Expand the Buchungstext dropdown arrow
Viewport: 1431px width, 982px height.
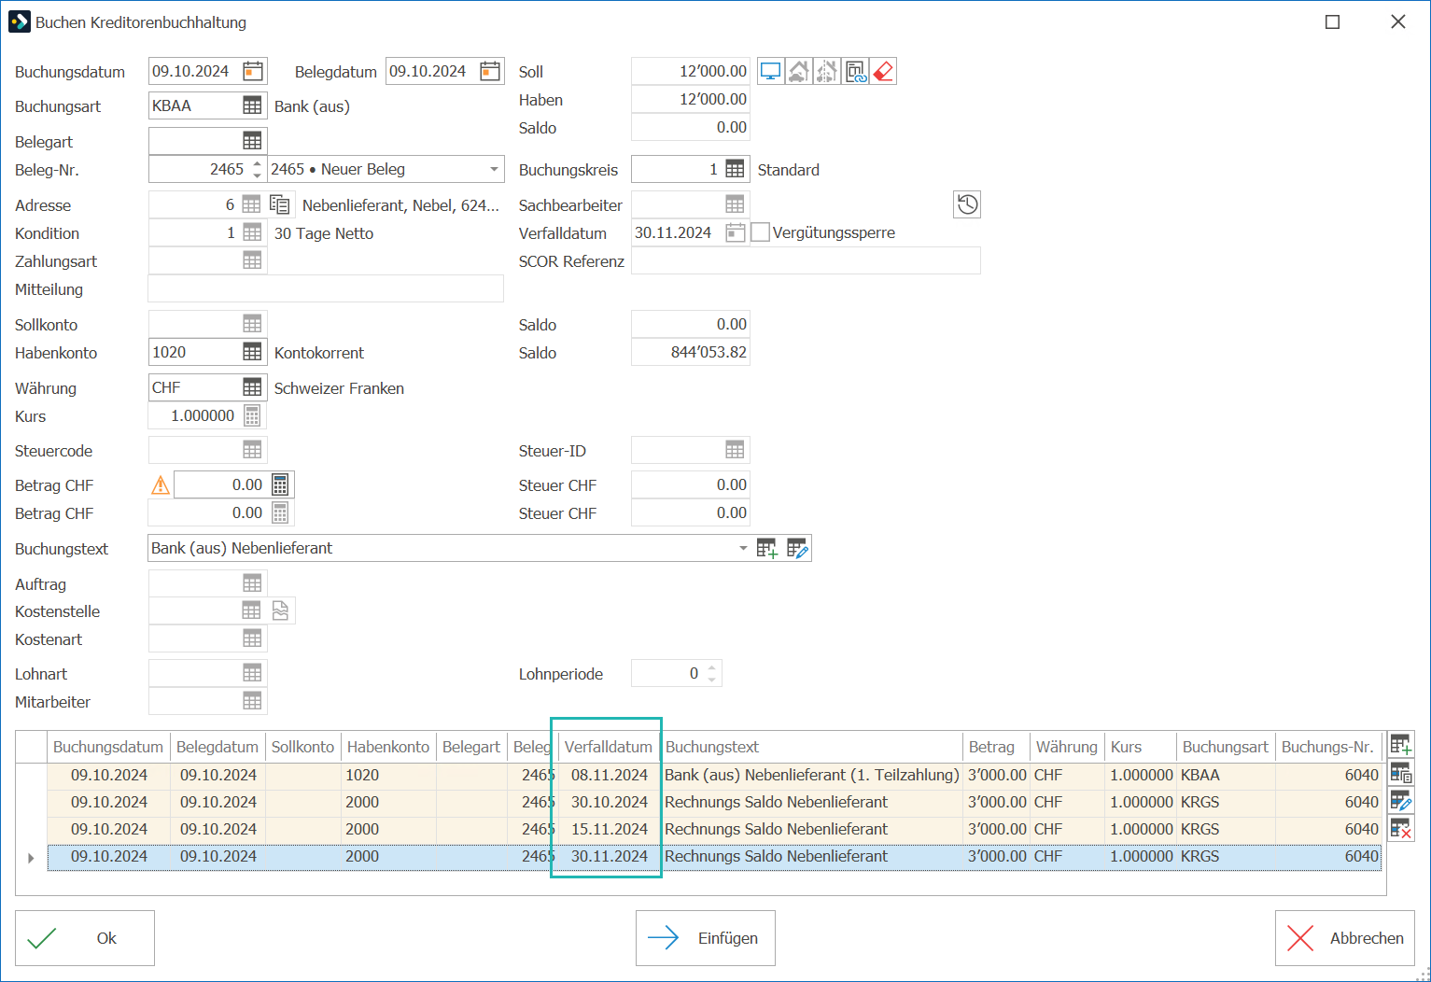(x=743, y=548)
